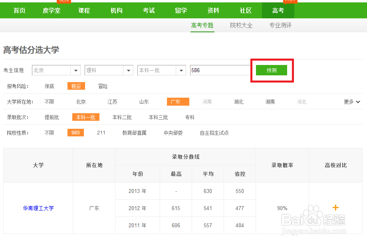Click the greyed 河南 location
The height and width of the screenshot is (244, 367).
pos(207,102)
